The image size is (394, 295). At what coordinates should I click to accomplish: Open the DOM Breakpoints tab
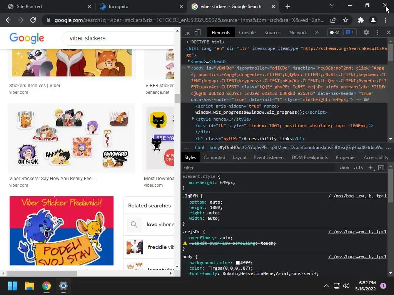click(x=310, y=157)
